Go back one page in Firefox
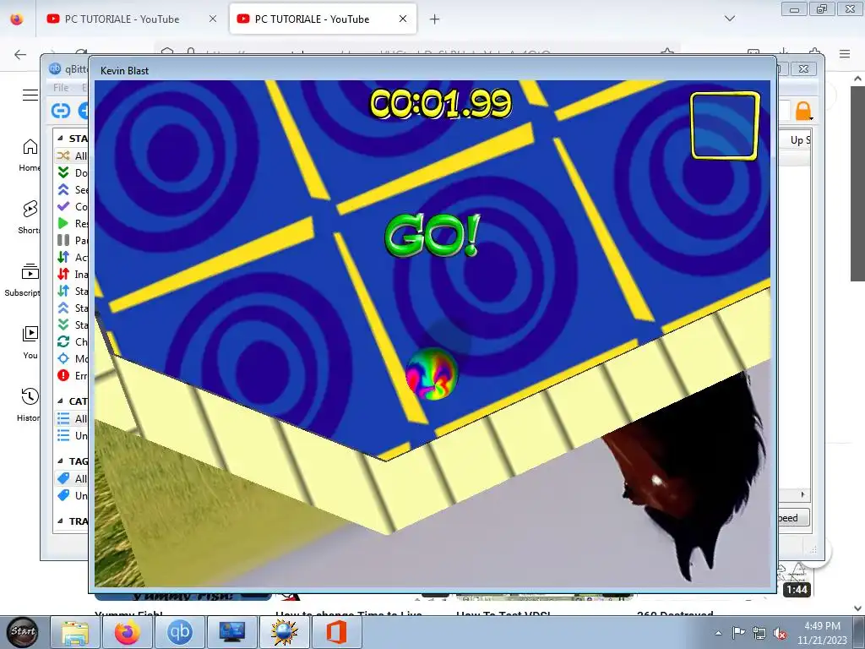 [x=20, y=54]
